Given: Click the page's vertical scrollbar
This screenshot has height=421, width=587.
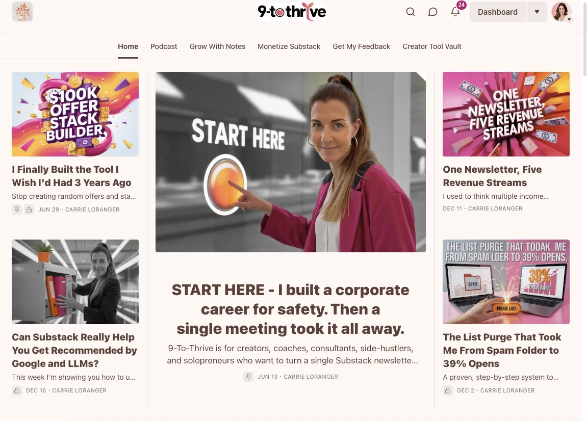Looking at the screenshot, I should pos(584,37).
